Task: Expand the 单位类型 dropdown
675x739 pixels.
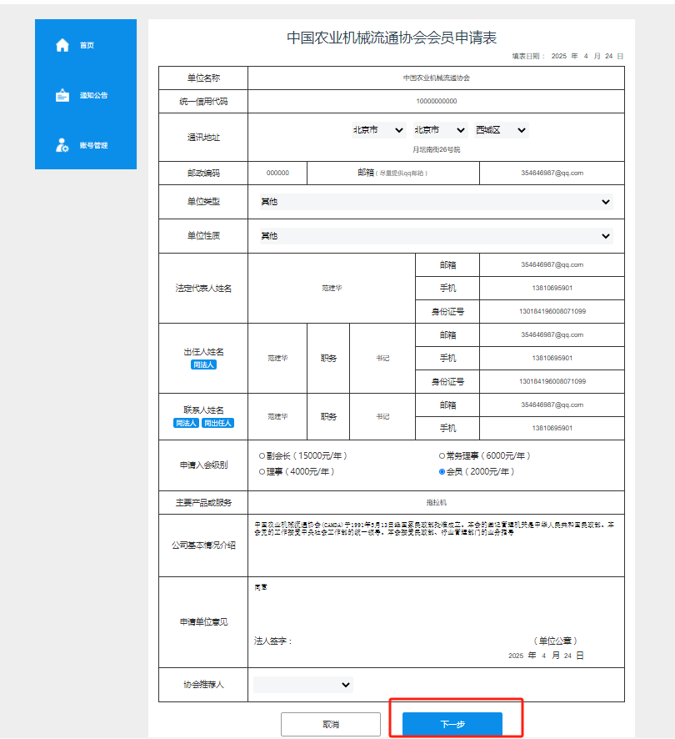Action: point(436,202)
